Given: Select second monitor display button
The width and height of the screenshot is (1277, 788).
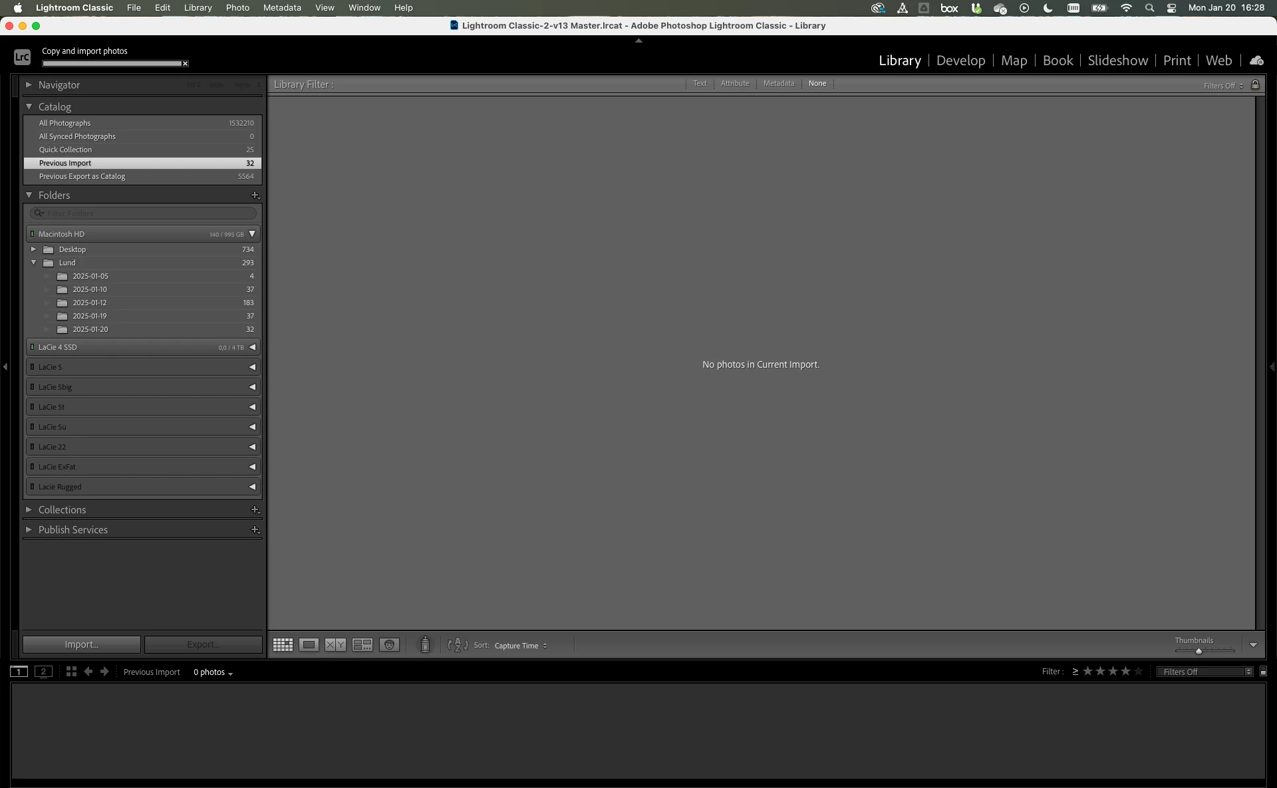Looking at the screenshot, I should click(x=43, y=672).
